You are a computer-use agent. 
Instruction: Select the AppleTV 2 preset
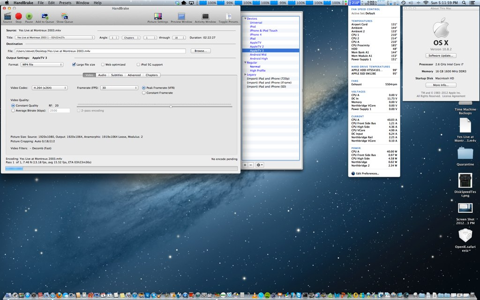pyautogui.click(x=256, y=46)
